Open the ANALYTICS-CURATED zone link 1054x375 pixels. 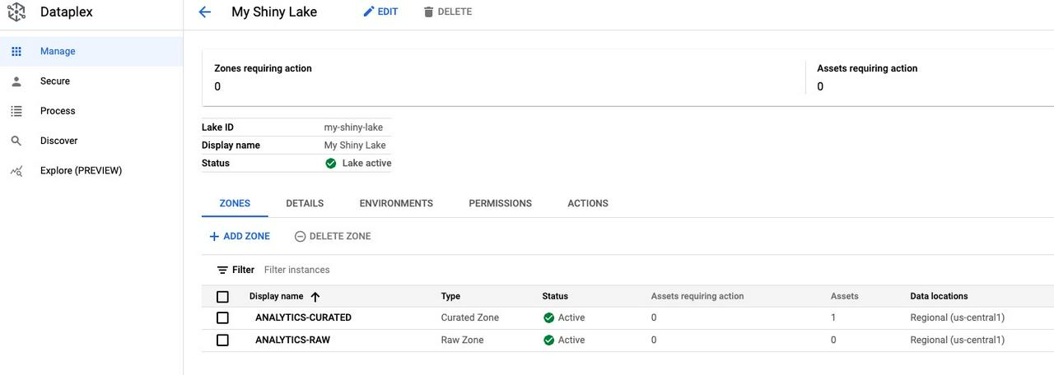click(303, 317)
